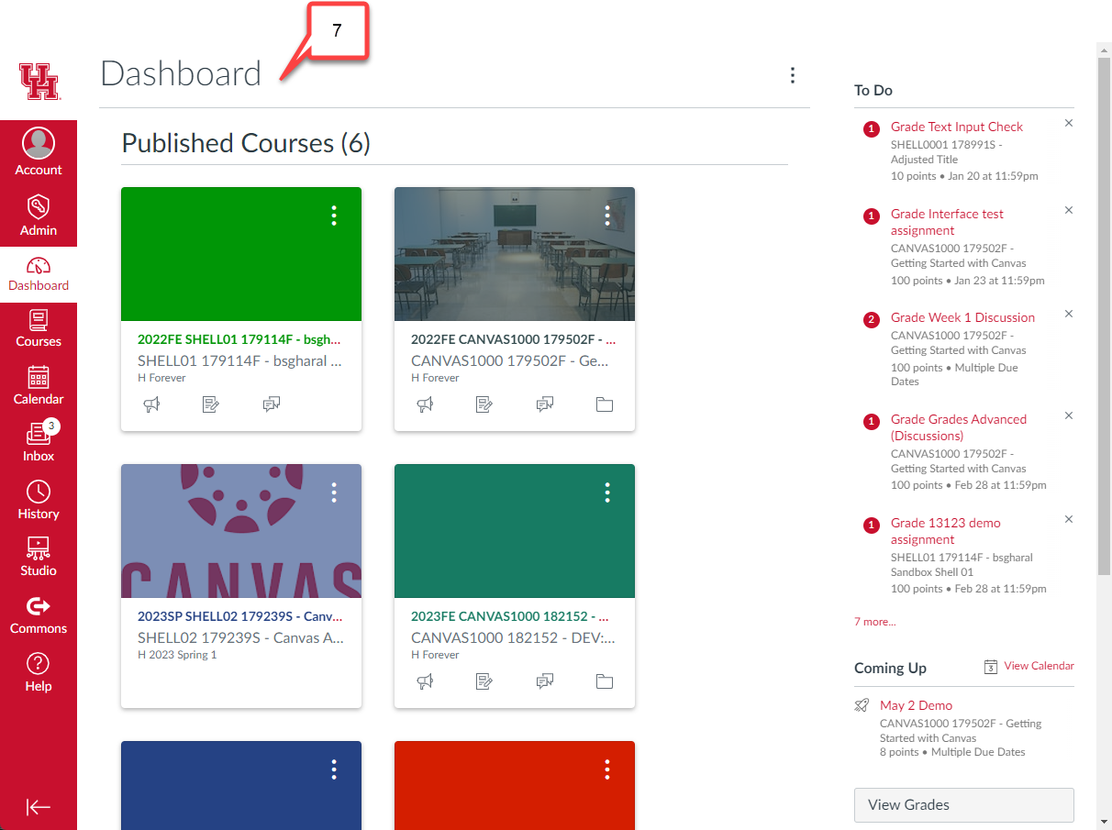Dismiss the Grade 13123 demo assignment item

(x=1069, y=519)
